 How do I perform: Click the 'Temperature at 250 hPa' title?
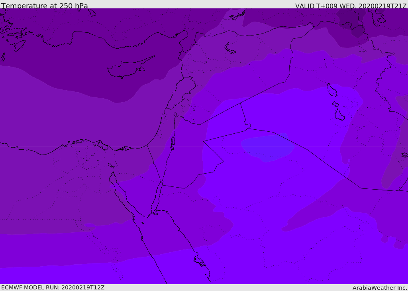point(45,6)
